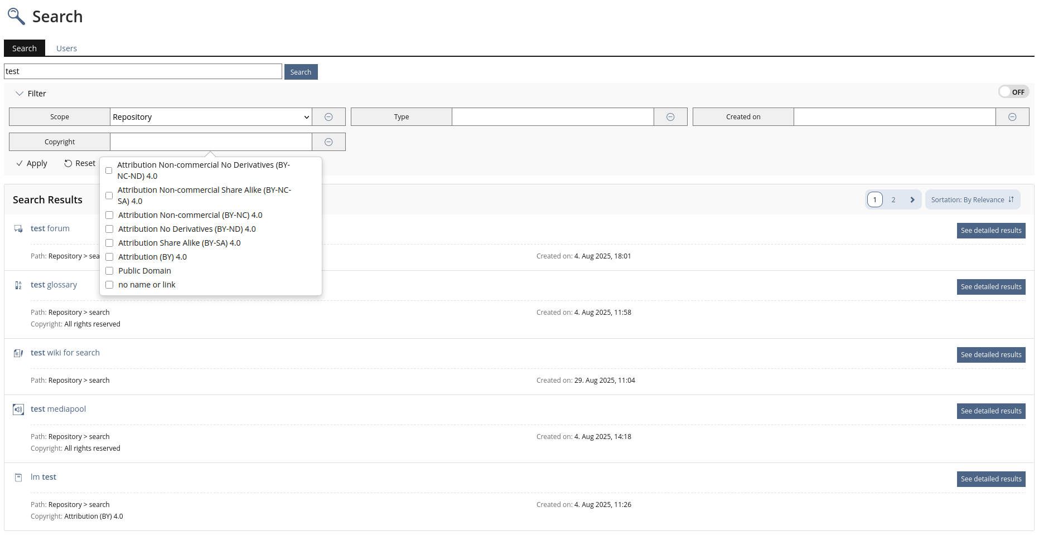Remove the Copyright filter using its minus icon

328,142
